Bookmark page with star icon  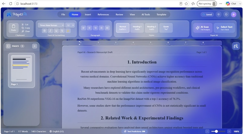pyautogui.click(x=186, y=4)
